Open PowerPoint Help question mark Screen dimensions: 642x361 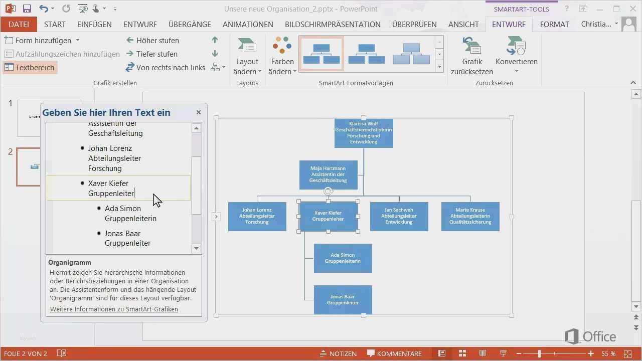(567, 9)
